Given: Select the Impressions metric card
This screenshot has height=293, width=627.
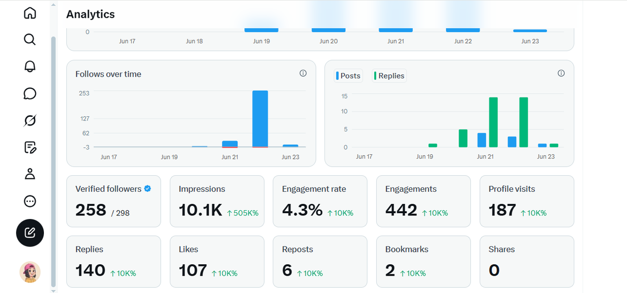Looking at the screenshot, I should coord(217,201).
